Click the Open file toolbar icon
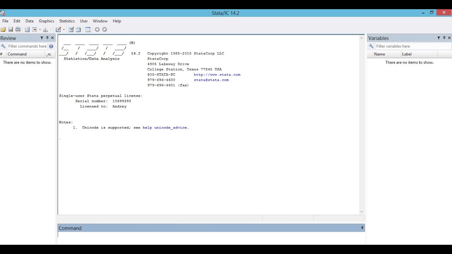 pyautogui.click(x=3, y=30)
